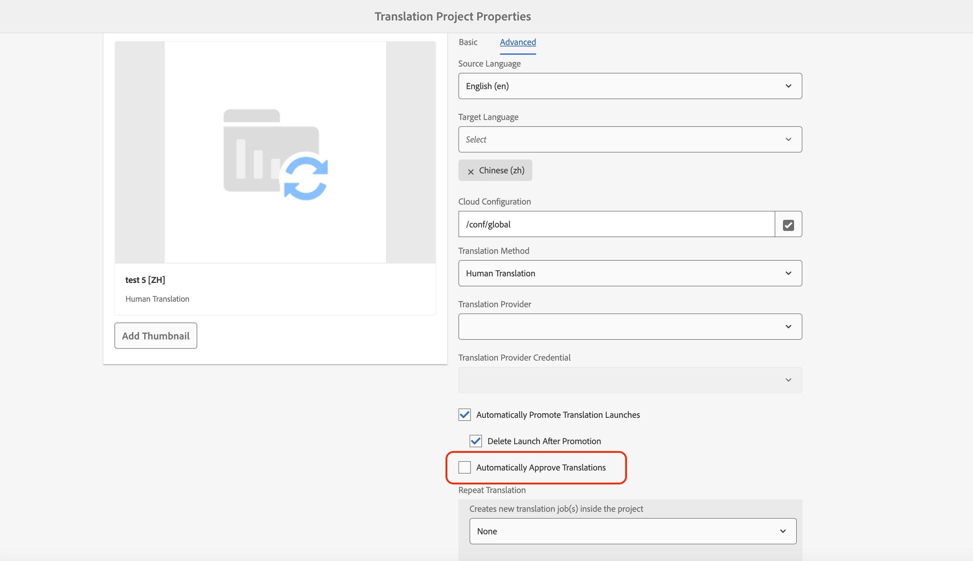Open the Target Language Select dropdown

pos(617,139)
